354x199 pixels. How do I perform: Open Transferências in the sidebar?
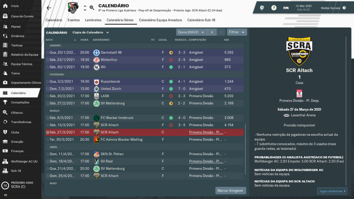[x=21, y=122]
